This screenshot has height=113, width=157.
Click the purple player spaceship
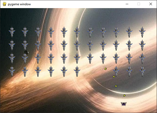124,104
